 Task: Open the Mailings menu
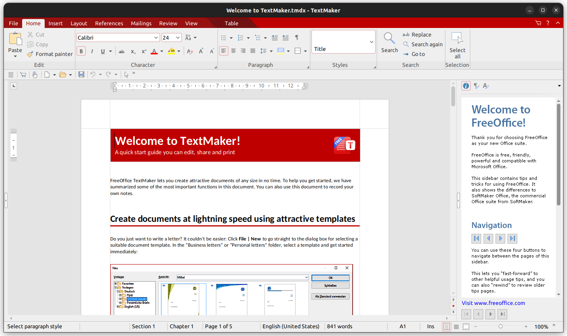pos(141,23)
